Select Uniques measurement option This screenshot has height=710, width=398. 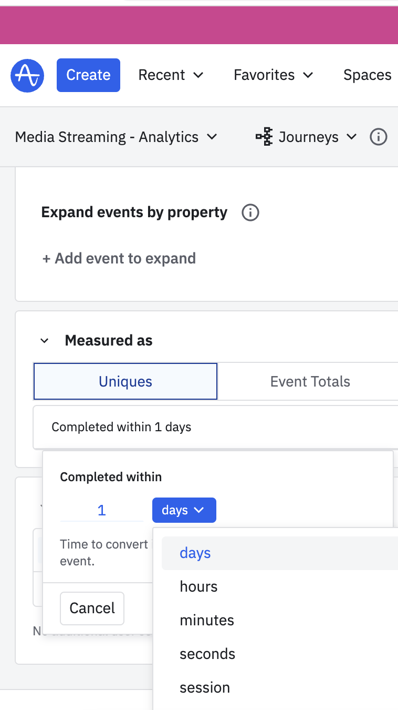(125, 382)
